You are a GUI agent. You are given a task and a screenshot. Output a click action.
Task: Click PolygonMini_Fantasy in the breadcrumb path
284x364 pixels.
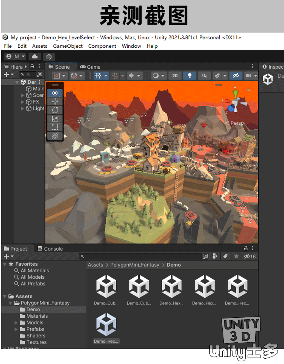pos(135,265)
